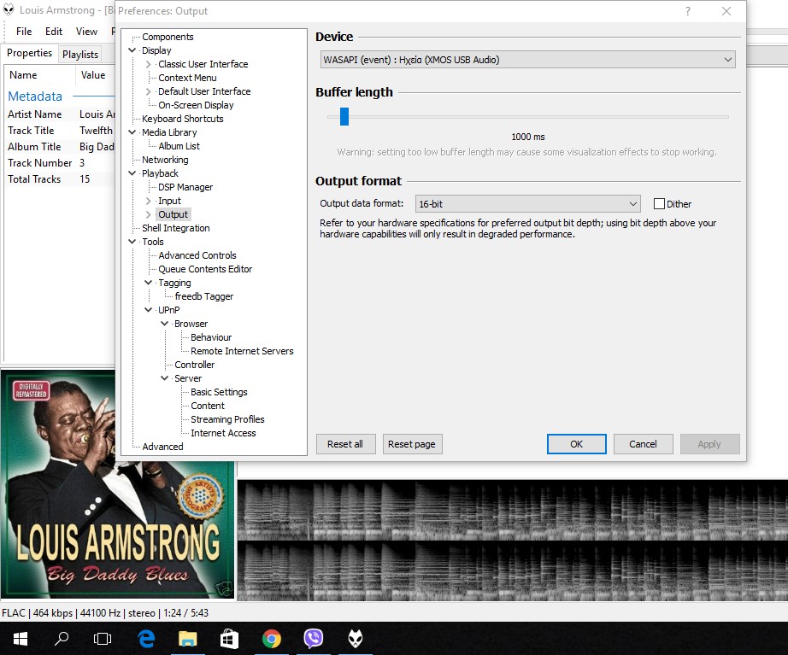Open File Explorer from the taskbar
This screenshot has height=655, width=788.
(x=187, y=638)
